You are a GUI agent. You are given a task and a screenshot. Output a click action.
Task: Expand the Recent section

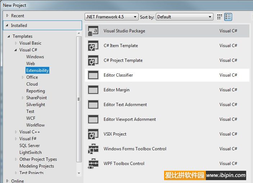pos(7,16)
